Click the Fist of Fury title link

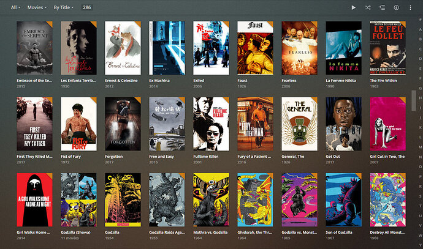(70, 157)
